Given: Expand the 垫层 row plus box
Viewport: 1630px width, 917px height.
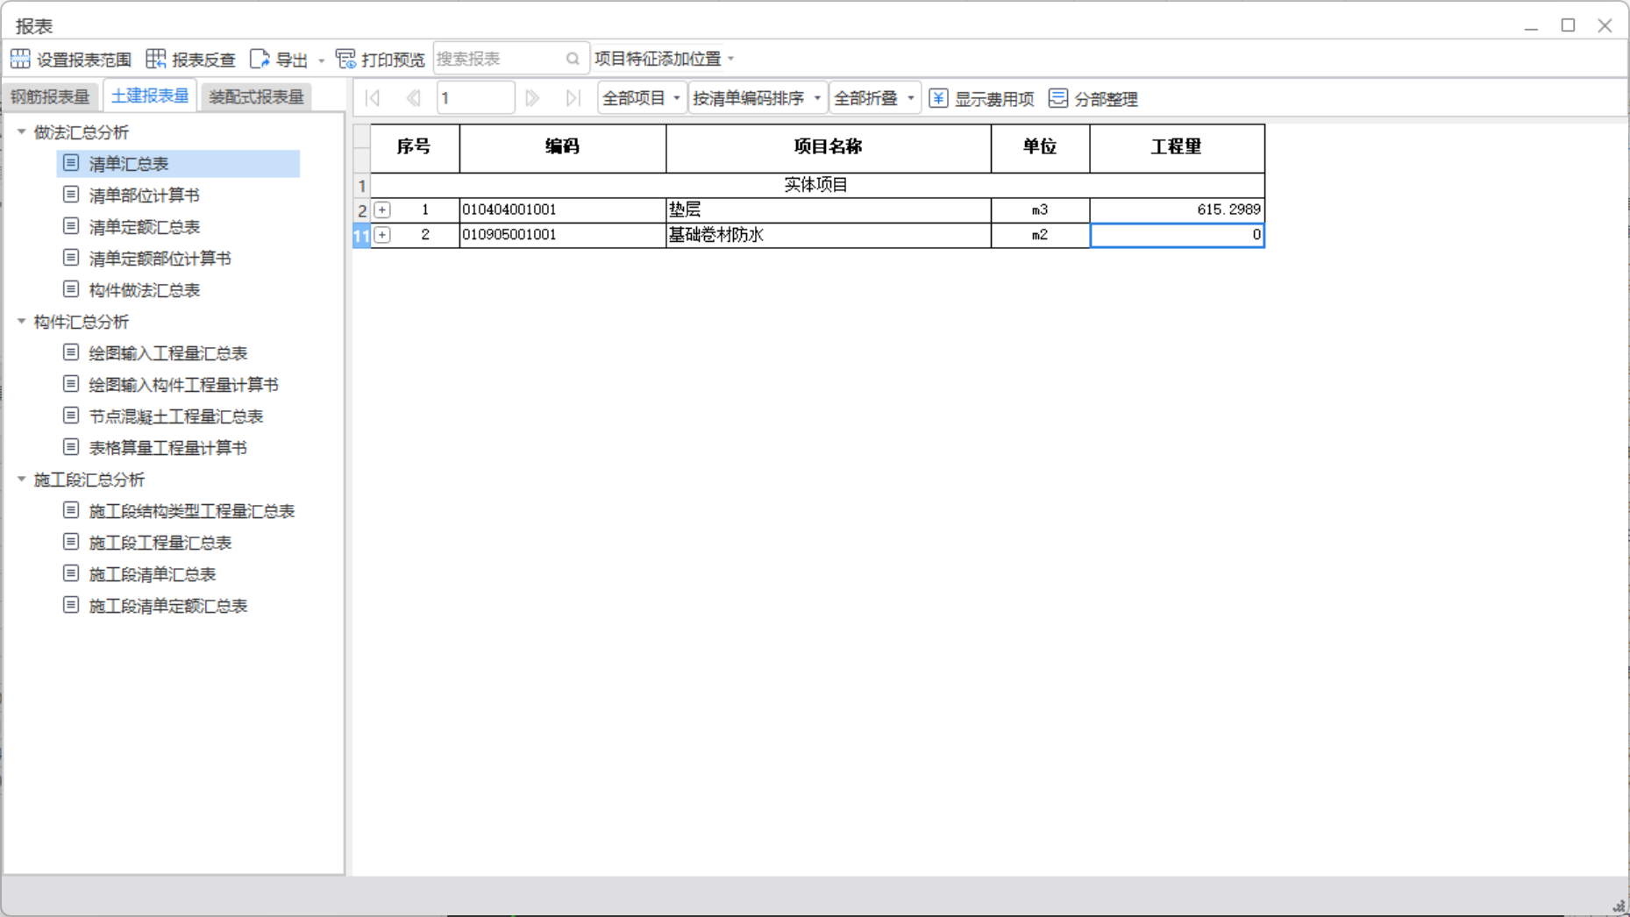Looking at the screenshot, I should pos(382,210).
